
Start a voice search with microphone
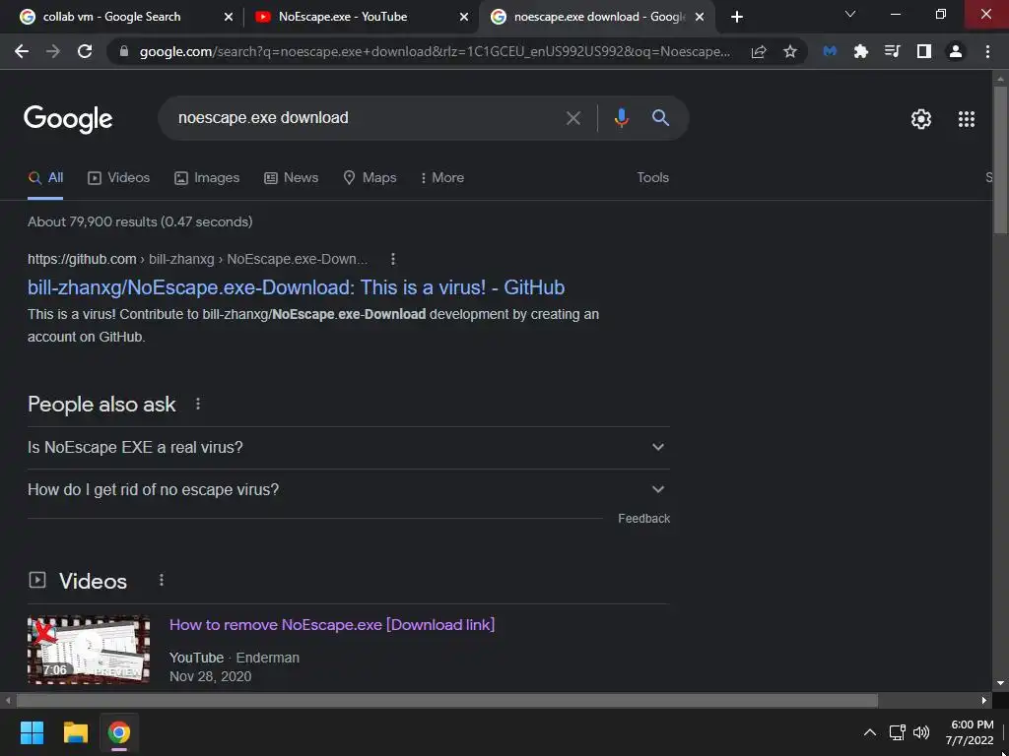coord(621,118)
